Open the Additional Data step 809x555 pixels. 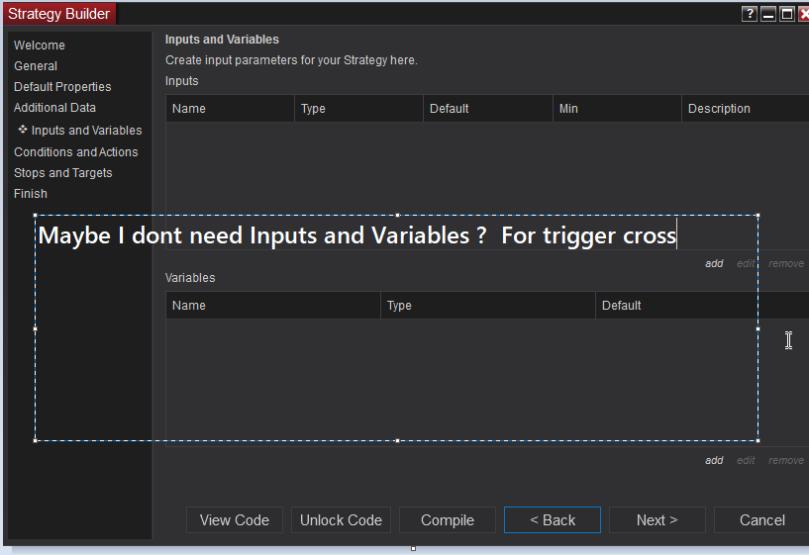coord(54,108)
